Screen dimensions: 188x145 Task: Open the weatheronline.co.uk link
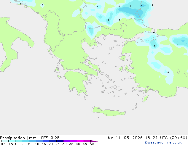point(163,142)
